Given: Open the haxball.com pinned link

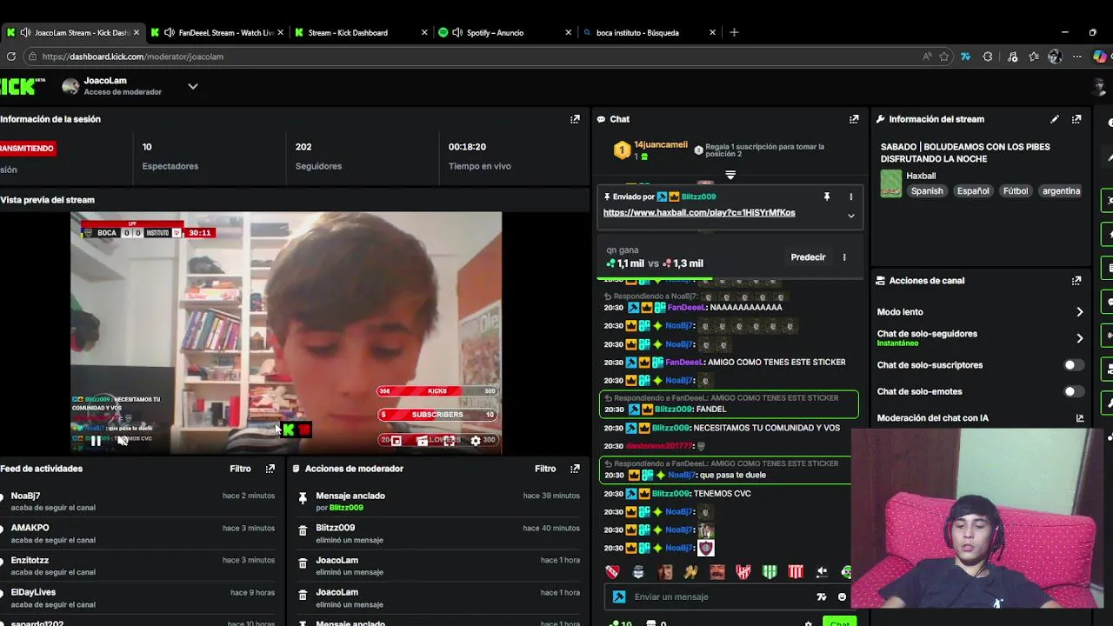Looking at the screenshot, I should (x=699, y=213).
